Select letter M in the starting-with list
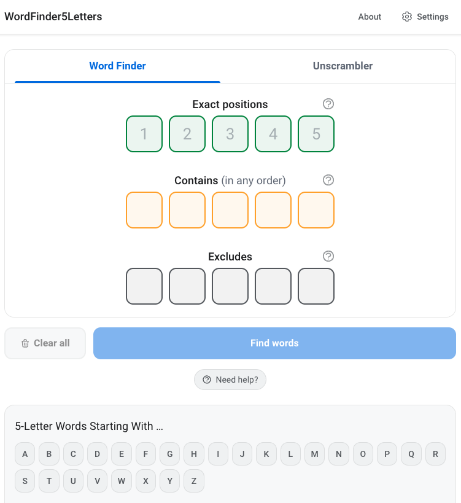The height and width of the screenshot is (503, 461). pos(314,454)
